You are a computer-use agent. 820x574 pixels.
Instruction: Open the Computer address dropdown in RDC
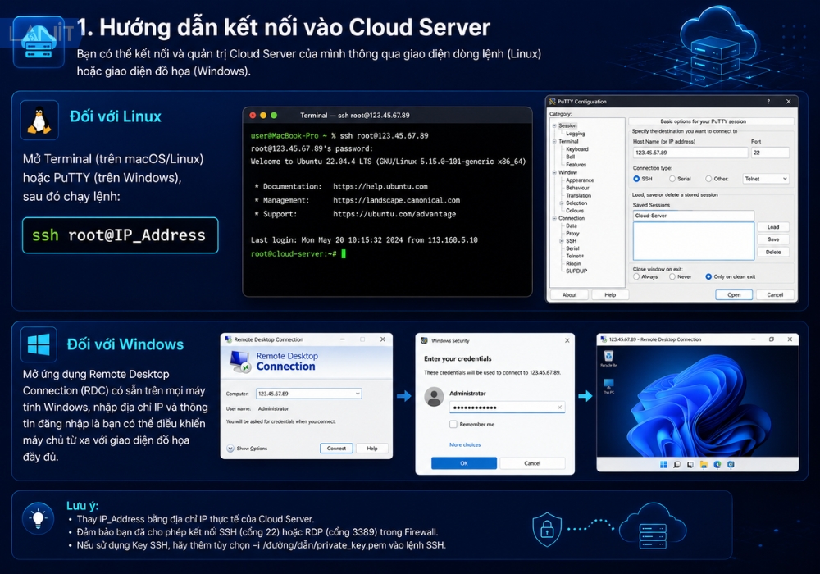[358, 394]
